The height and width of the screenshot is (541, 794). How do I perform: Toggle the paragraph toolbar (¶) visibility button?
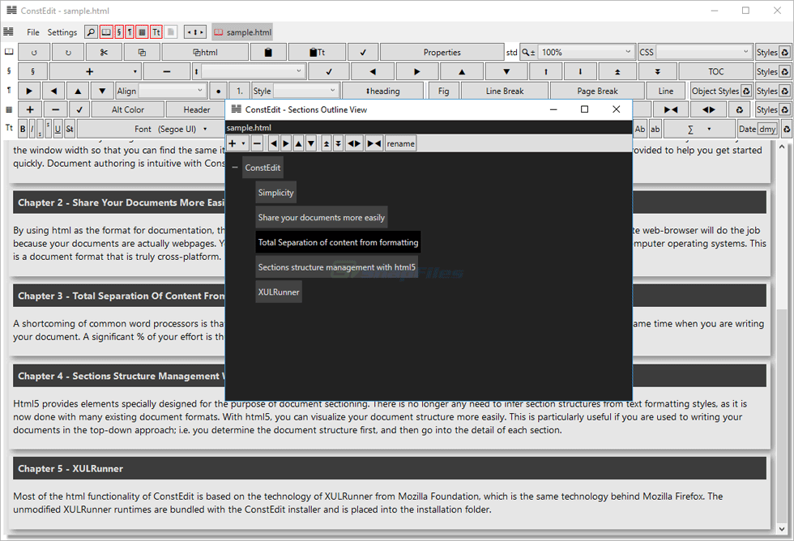tap(130, 32)
